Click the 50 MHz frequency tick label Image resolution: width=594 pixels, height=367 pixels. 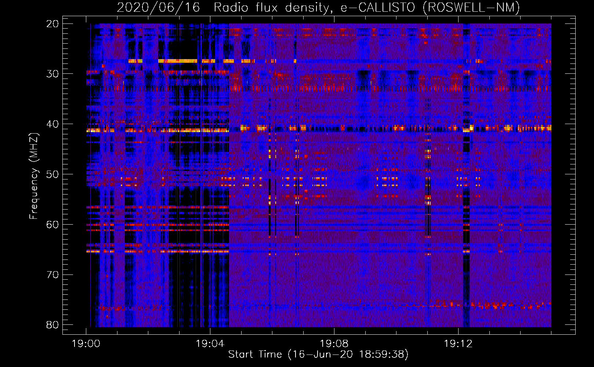coord(53,174)
